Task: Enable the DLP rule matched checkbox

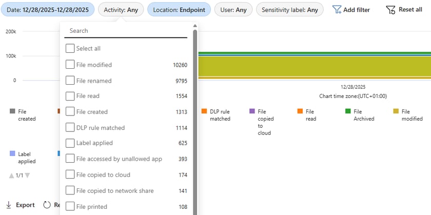Action: point(70,127)
